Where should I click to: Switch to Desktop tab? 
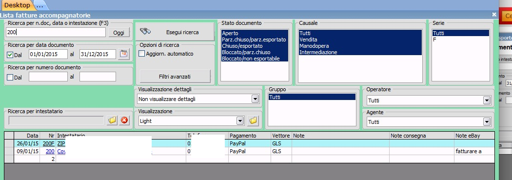17,5
